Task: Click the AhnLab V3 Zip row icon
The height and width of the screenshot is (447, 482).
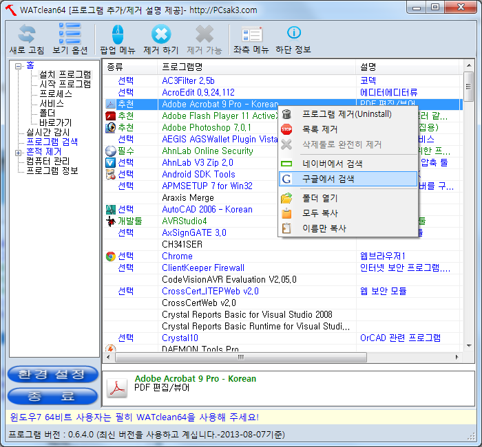Action: [x=110, y=162]
